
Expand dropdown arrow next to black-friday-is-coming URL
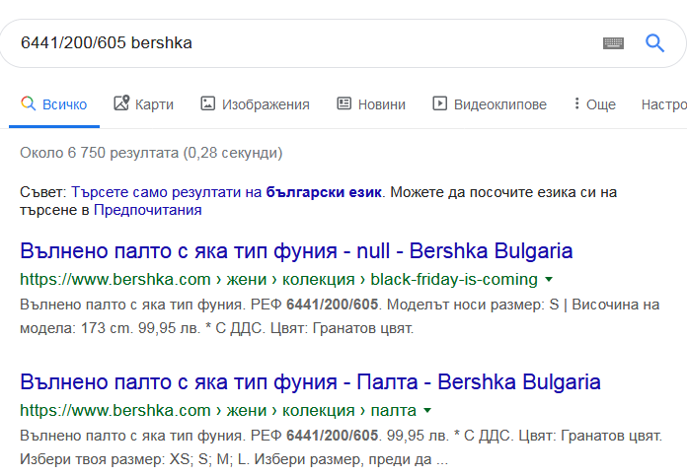pyautogui.click(x=549, y=279)
